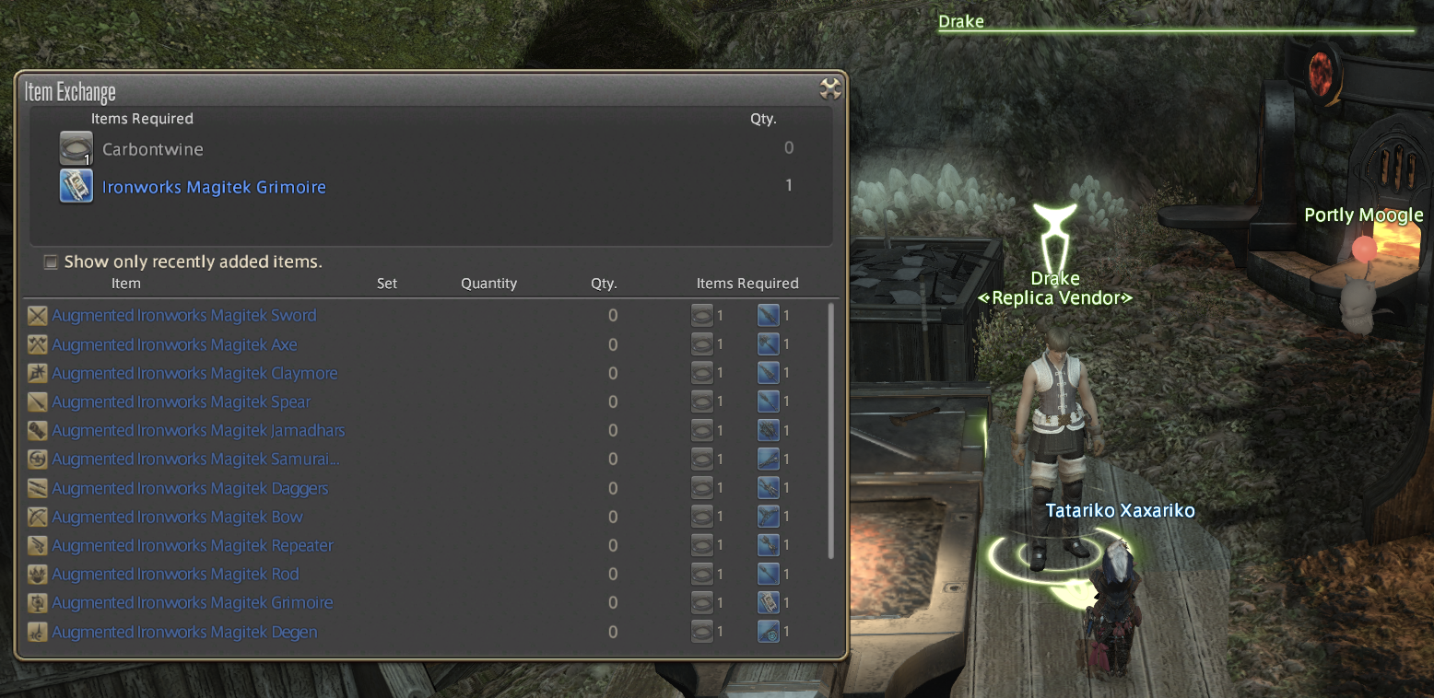Click the item list vertical scrollbar
The image size is (1434, 698).
(x=831, y=433)
